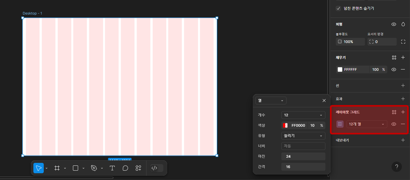
Task: Close the grid settings popup
Action: [x=324, y=101]
